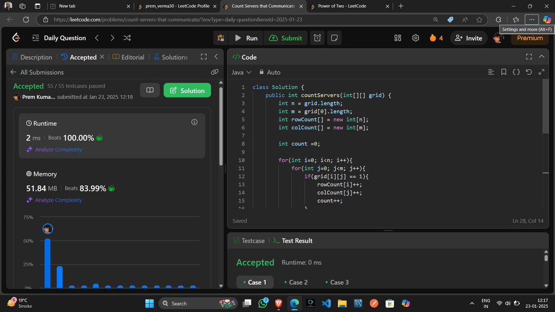Select Case 1 test case
Image resolution: width=555 pixels, height=312 pixels.
tap(254, 282)
